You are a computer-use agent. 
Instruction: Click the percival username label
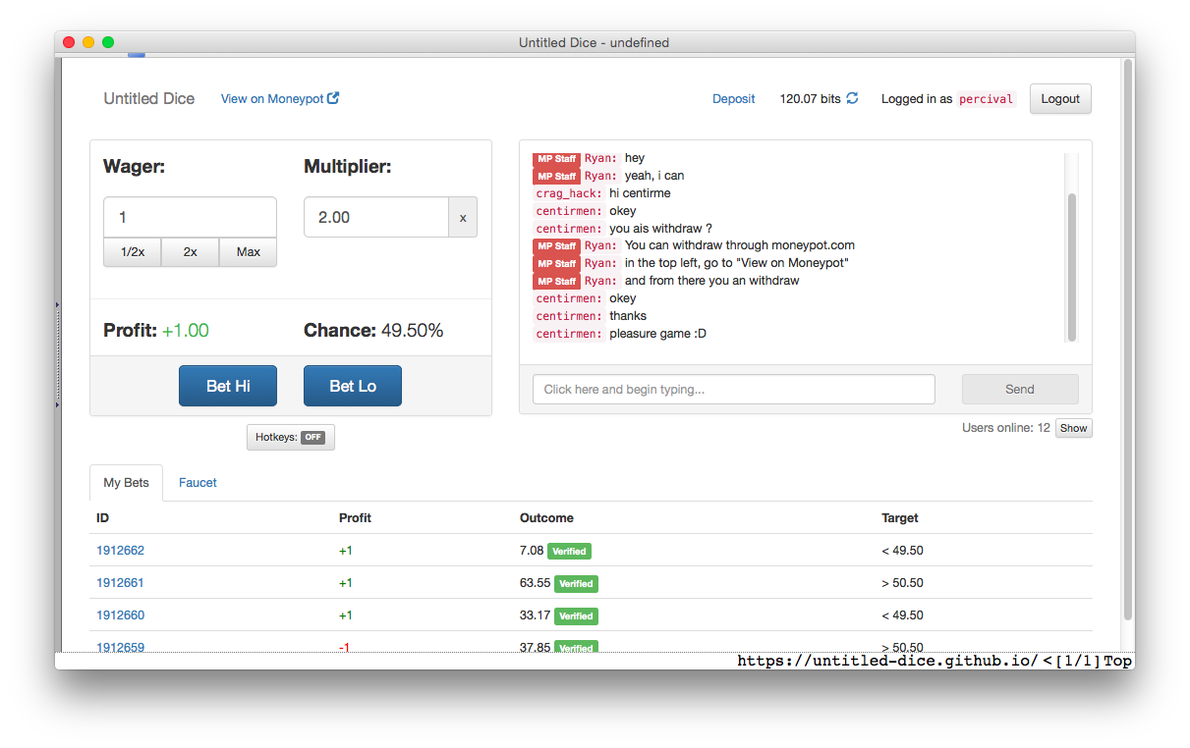(986, 99)
